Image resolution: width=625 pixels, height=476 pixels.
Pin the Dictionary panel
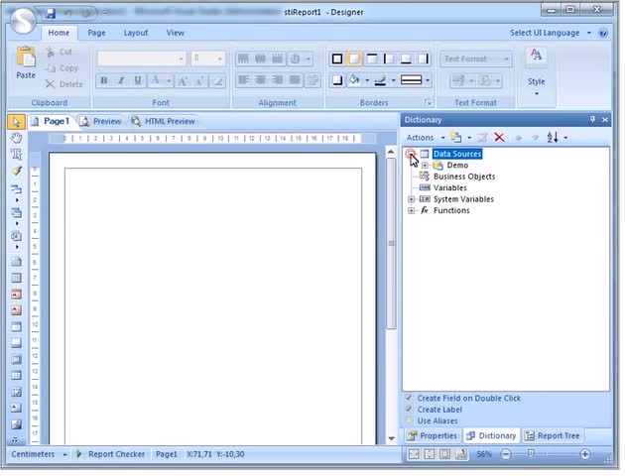coord(592,120)
